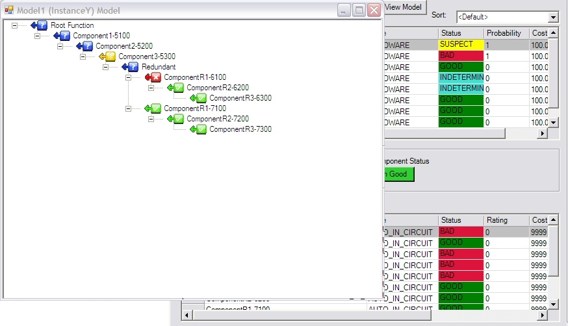The image size is (568, 326).
Task: Click the bottom horizontal scrollbar thumb
Action: coord(312,316)
